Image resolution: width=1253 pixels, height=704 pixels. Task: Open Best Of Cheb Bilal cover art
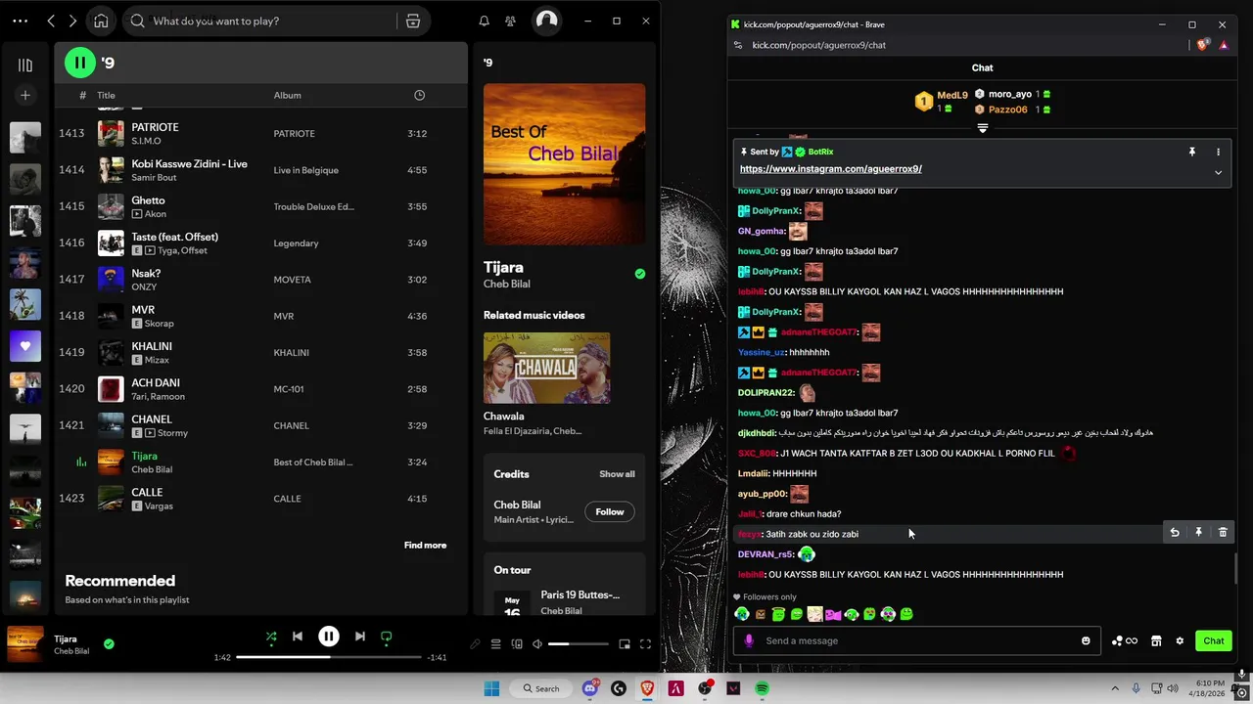[x=564, y=164]
